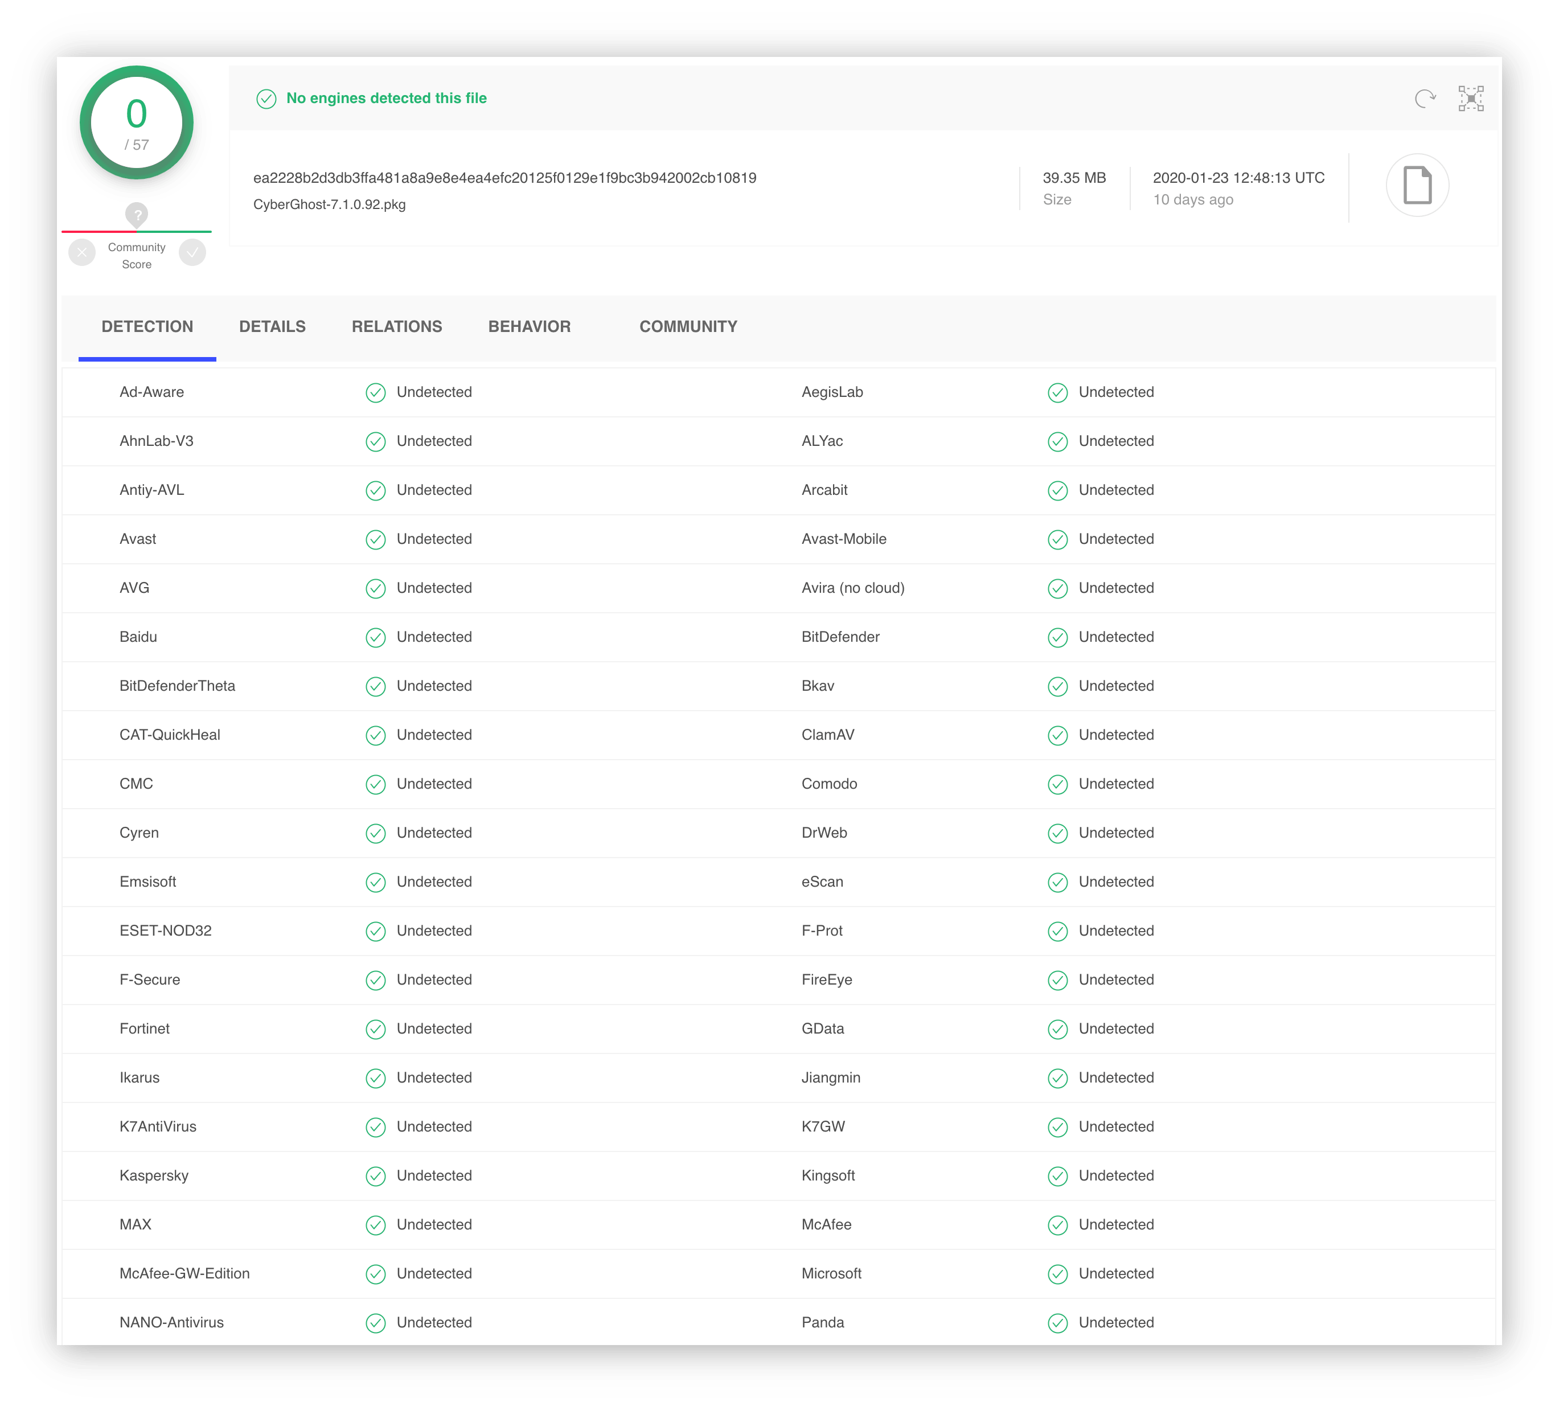Click the FireEye engine name
The height and width of the screenshot is (1402, 1559).
(827, 980)
